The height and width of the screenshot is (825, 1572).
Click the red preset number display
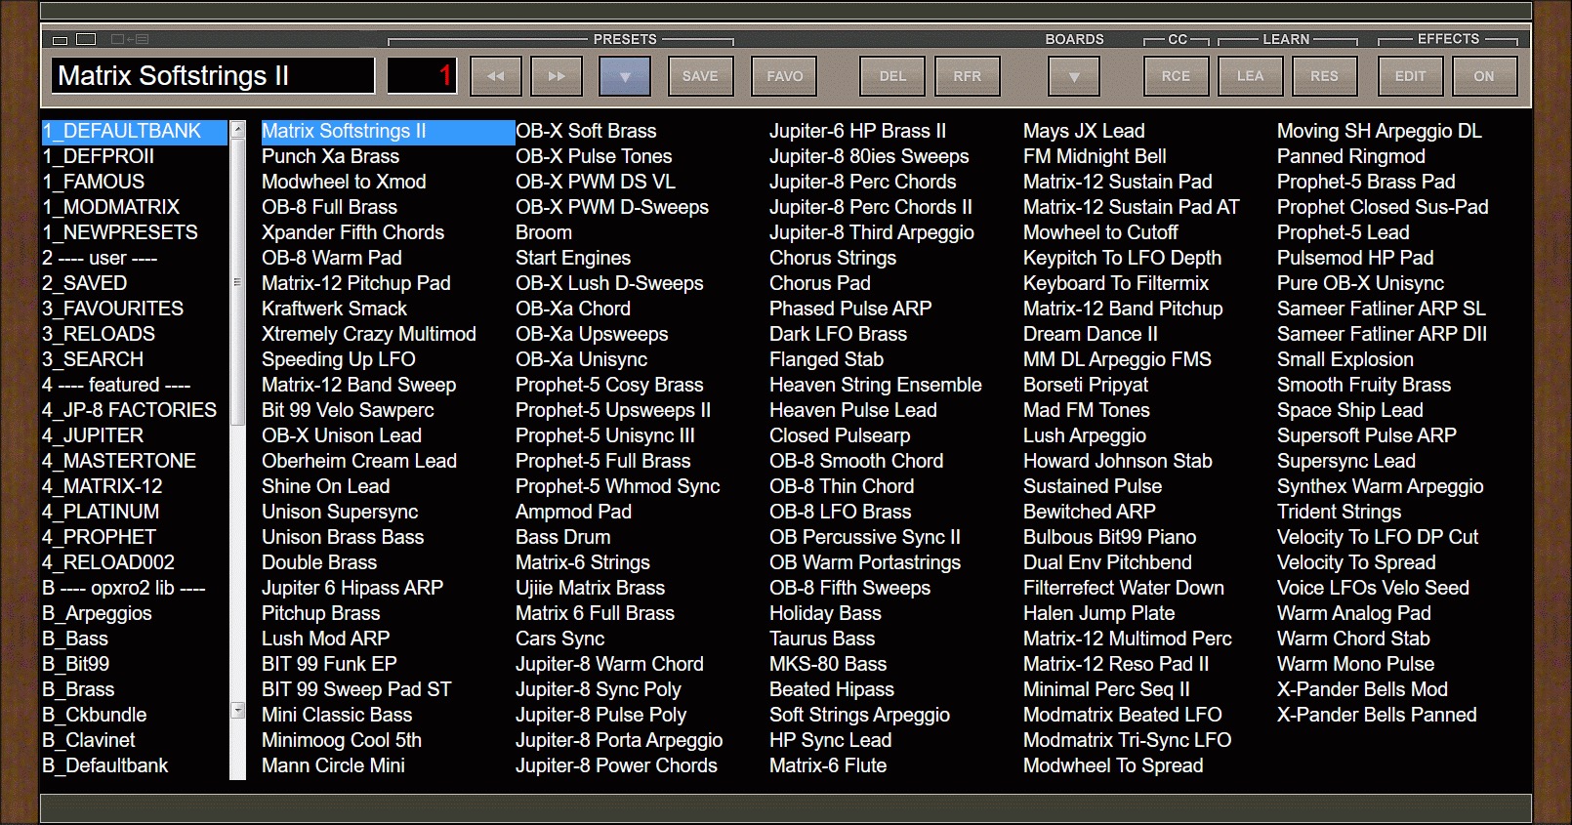[x=422, y=75]
